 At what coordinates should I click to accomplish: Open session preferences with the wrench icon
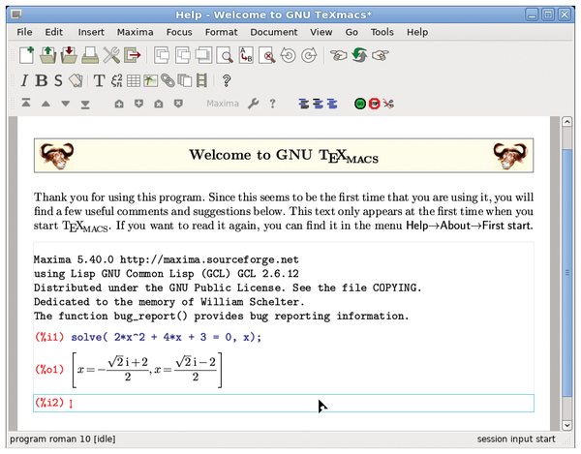pyautogui.click(x=254, y=104)
